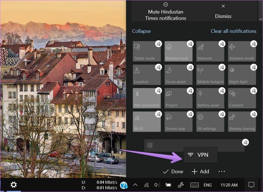The height and width of the screenshot is (192, 263).
Task: Open the three-dot more options menu
Action: (222, 172)
